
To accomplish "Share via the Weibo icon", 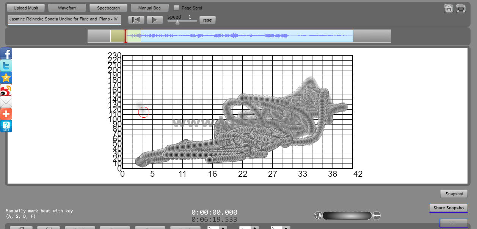I will pos(6,90).
